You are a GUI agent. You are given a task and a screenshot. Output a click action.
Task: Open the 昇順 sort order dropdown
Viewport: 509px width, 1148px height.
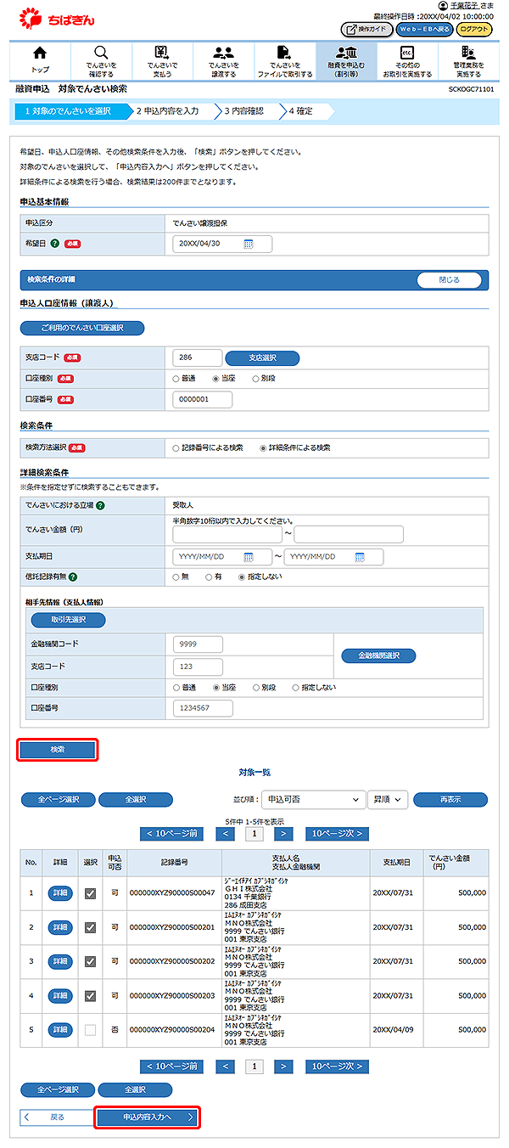click(389, 800)
